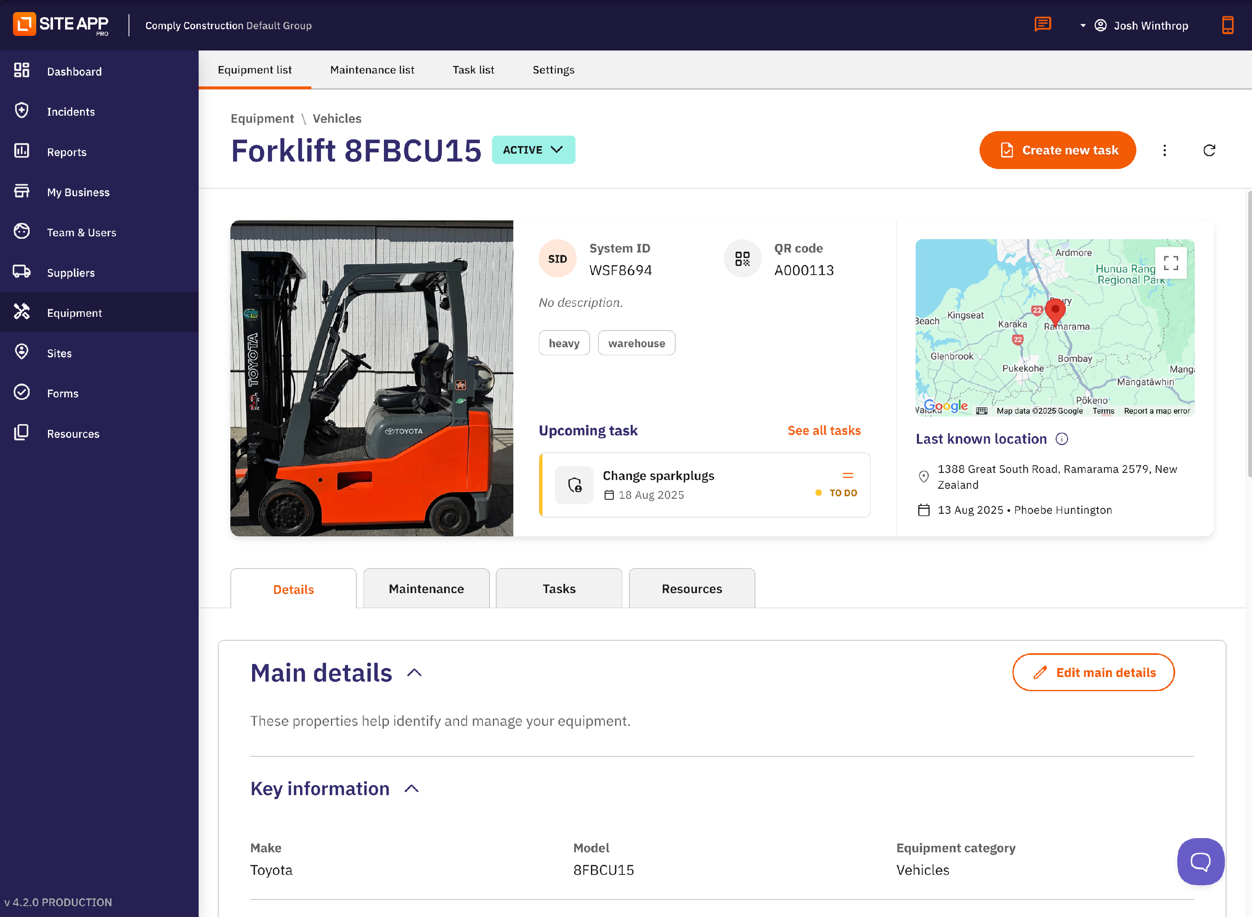Screen dimensions: 1252x917
Task: Click the Site App Pro logo
Action: [x=61, y=25]
